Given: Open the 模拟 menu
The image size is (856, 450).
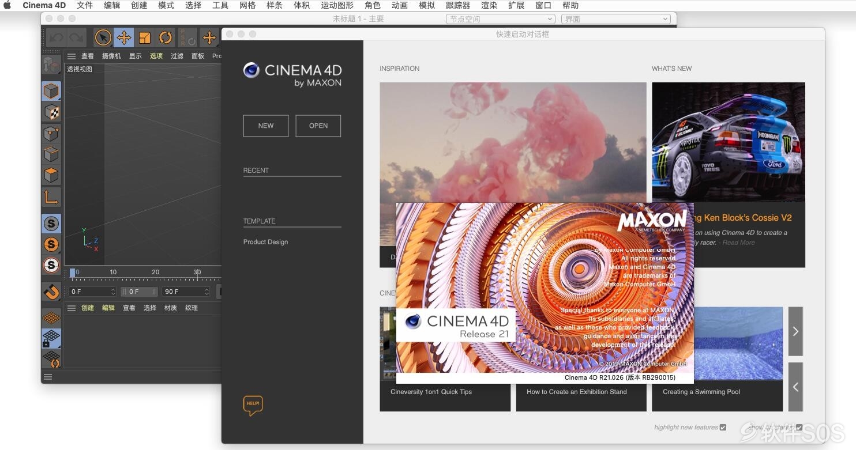Looking at the screenshot, I should click(427, 5).
